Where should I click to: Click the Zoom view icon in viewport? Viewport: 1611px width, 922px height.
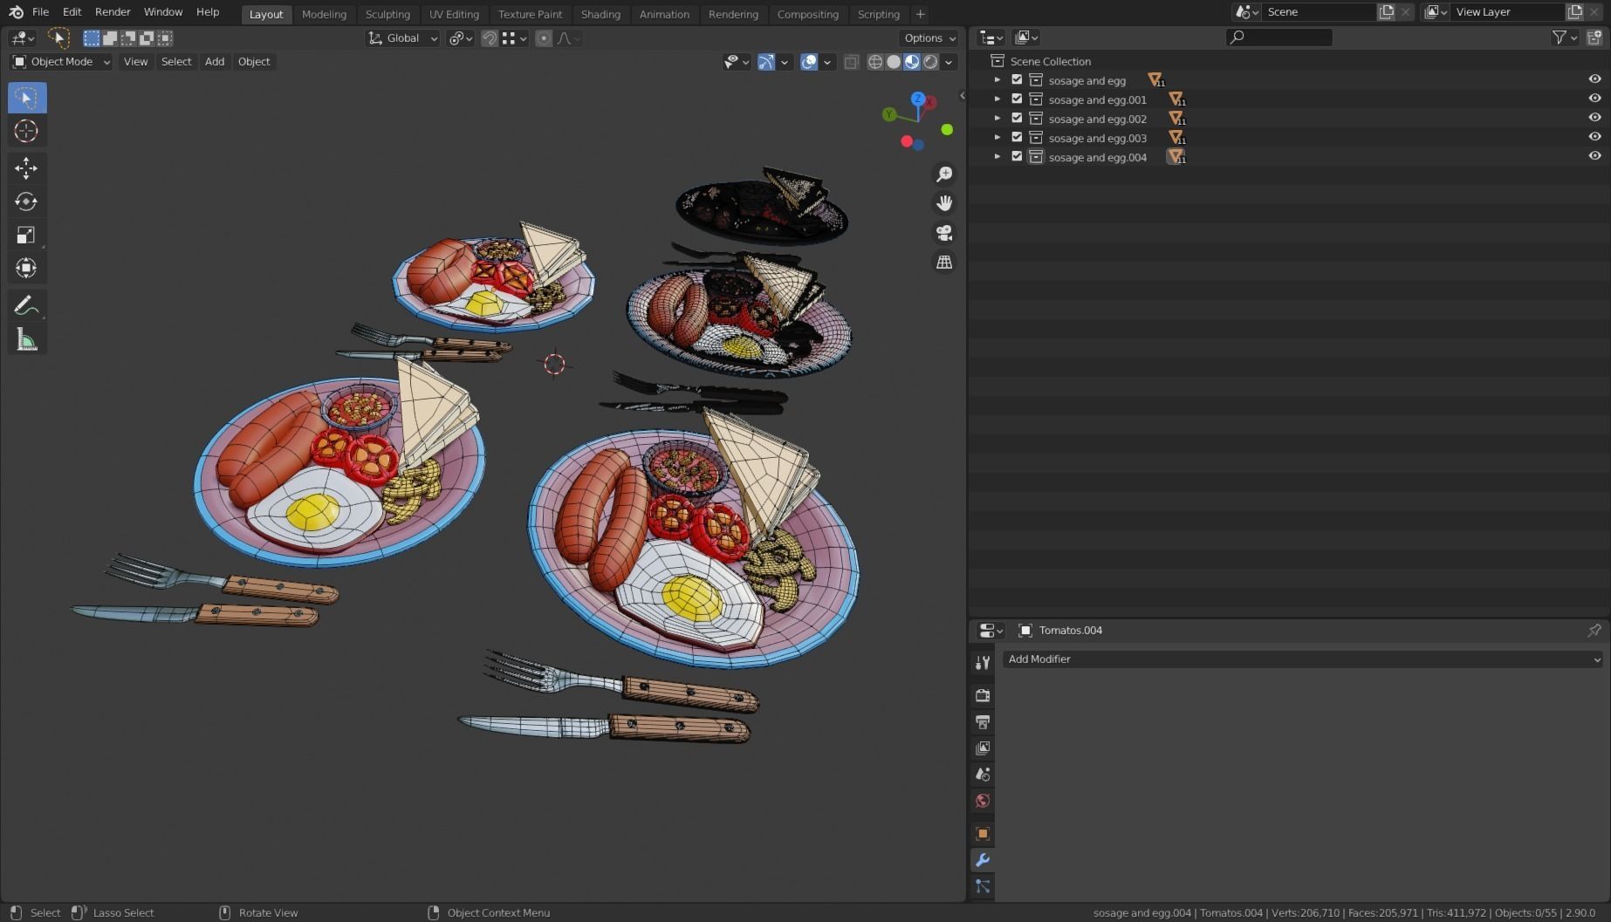tap(944, 174)
